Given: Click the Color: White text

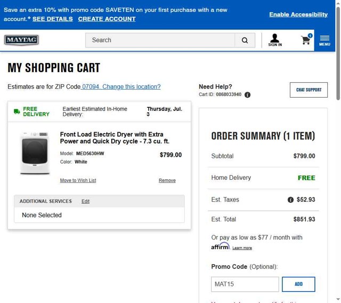Looking at the screenshot, I should tap(74, 162).
